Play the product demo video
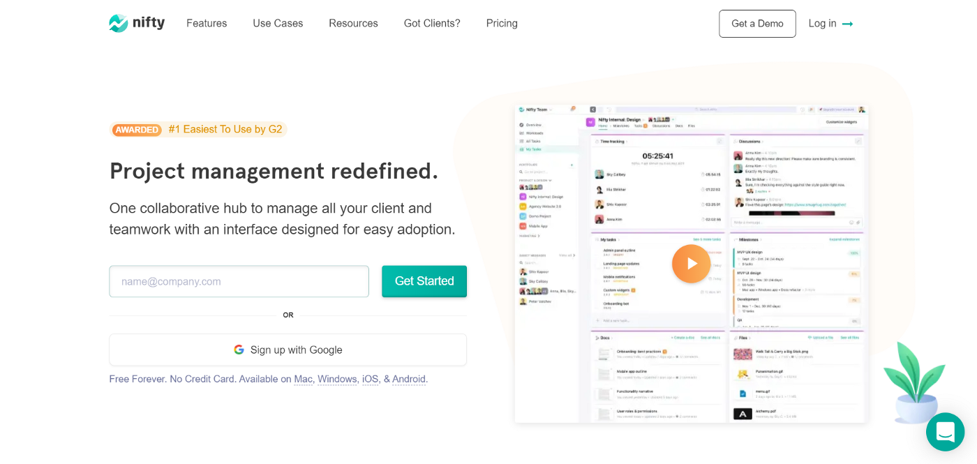 tap(691, 264)
